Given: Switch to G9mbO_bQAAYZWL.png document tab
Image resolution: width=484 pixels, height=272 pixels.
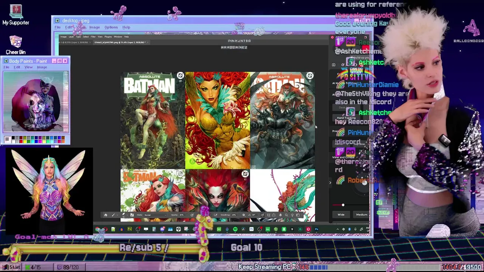Looking at the screenshot, I should (119, 42).
